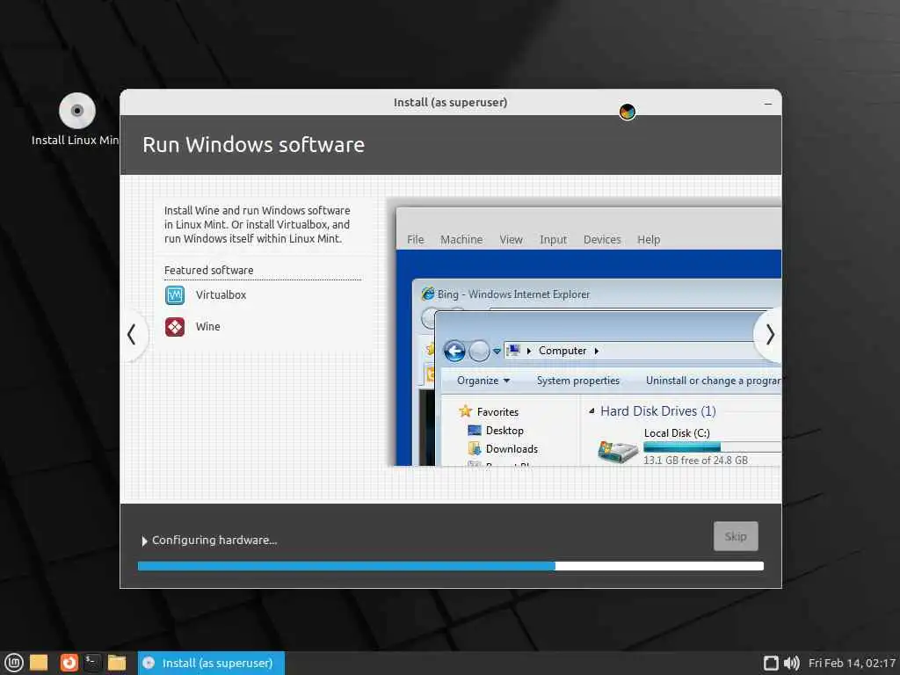Expand the Configuring hardware details triangle
900x675 pixels.
[x=144, y=541]
